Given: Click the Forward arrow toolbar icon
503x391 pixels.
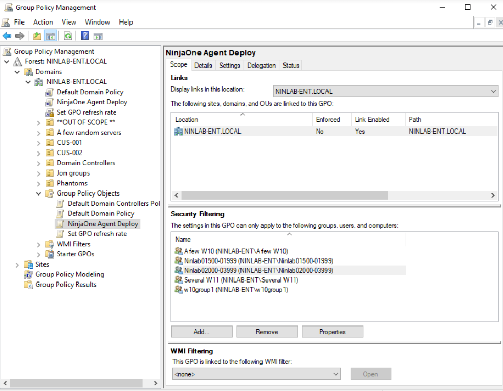Looking at the screenshot, I should (19, 36).
